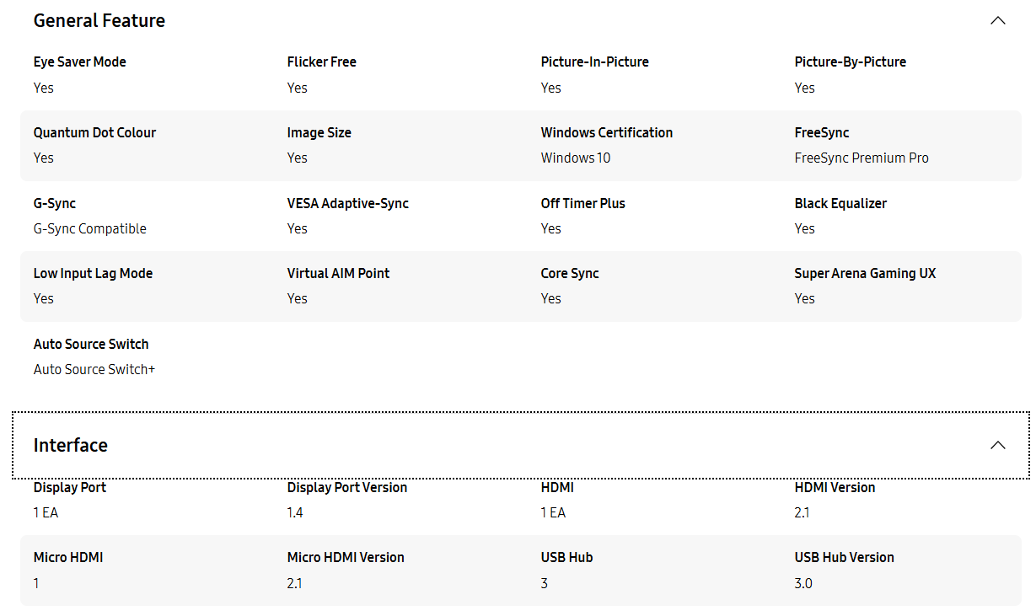Collapse General Feature section using its chevron
1036x616 pixels.
[x=998, y=21]
